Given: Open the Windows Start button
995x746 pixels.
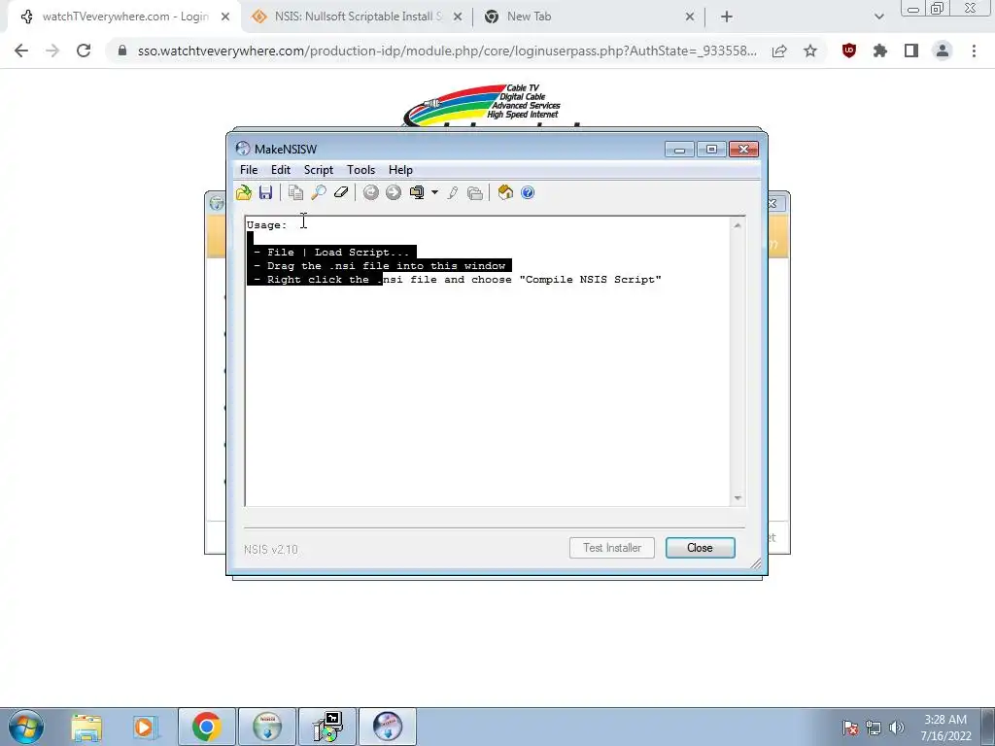Looking at the screenshot, I should point(25,727).
